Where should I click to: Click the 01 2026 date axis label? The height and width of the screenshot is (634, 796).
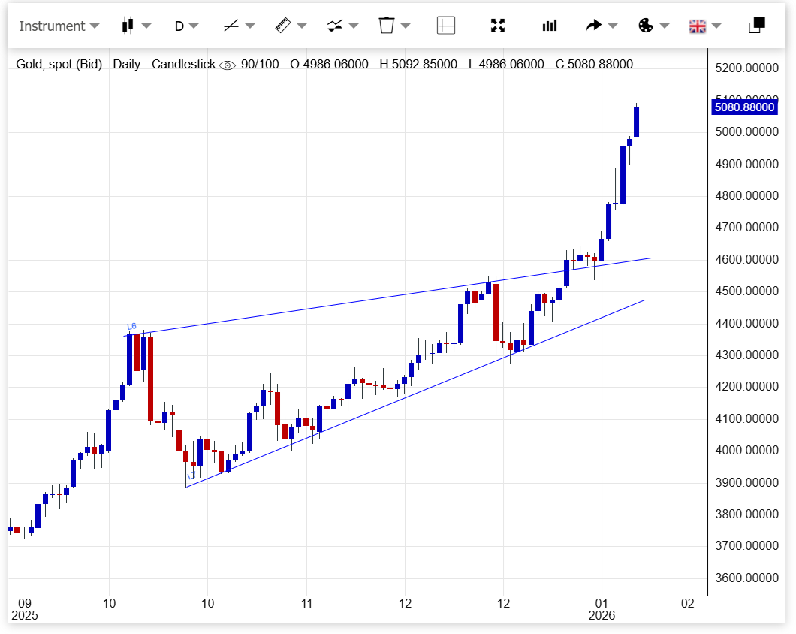[602, 609]
